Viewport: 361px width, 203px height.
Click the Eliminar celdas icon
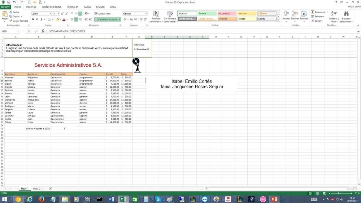[x=295, y=14]
